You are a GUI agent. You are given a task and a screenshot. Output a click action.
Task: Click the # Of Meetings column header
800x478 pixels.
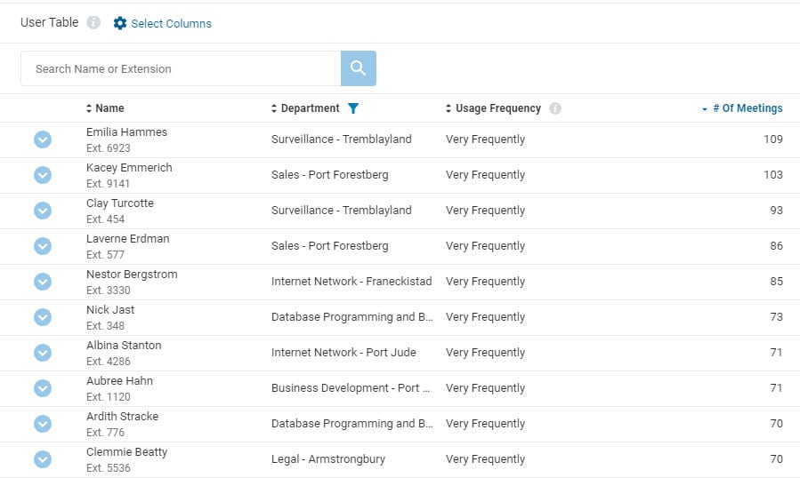pyautogui.click(x=747, y=108)
